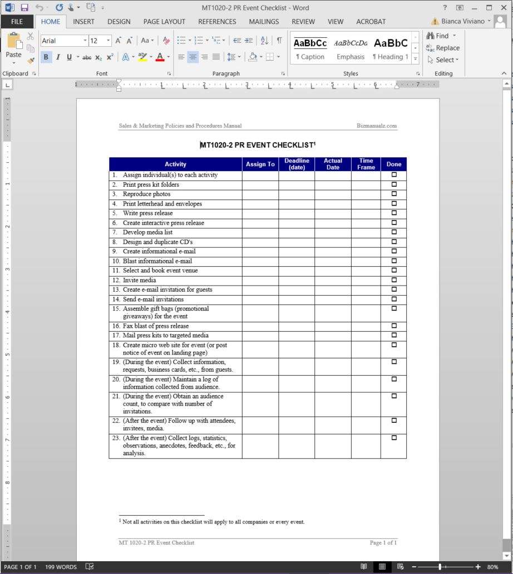
Task: Apply superscript formatting
Action: point(110,57)
